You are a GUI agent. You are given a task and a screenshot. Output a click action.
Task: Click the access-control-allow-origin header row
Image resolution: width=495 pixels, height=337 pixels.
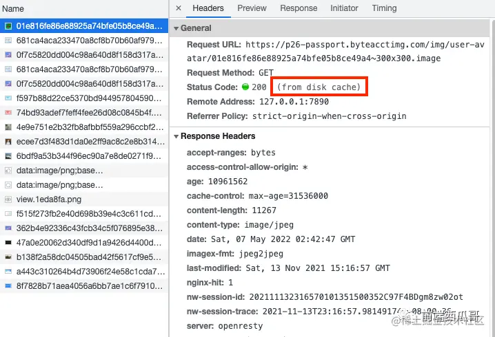247,167
